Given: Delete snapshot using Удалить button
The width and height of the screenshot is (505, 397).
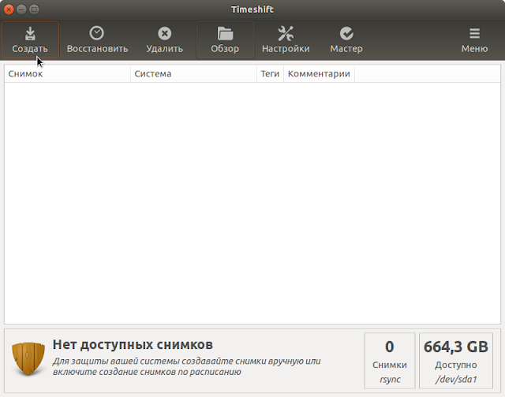Looking at the screenshot, I should point(165,40).
